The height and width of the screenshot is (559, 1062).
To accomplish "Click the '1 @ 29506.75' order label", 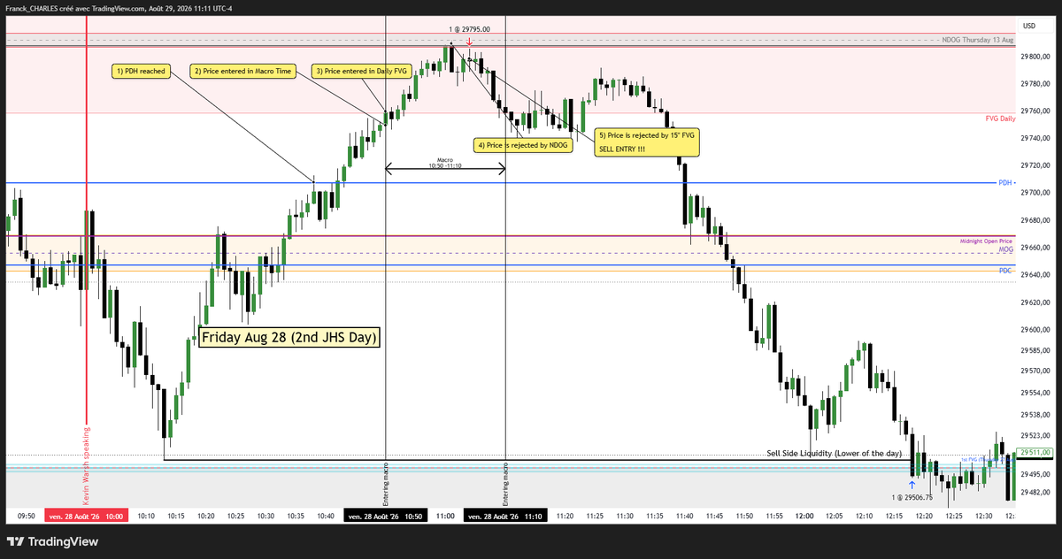I will 912,497.
